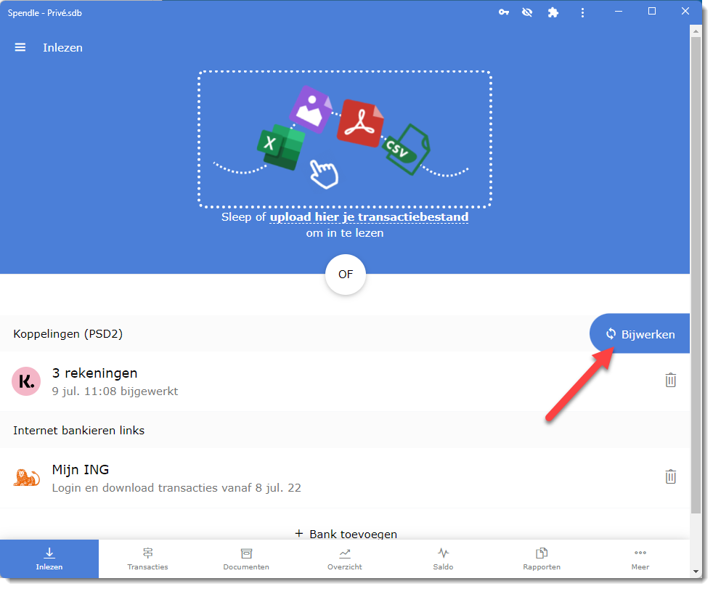
Task: Click the dotted file drop zone
Action: point(345,139)
